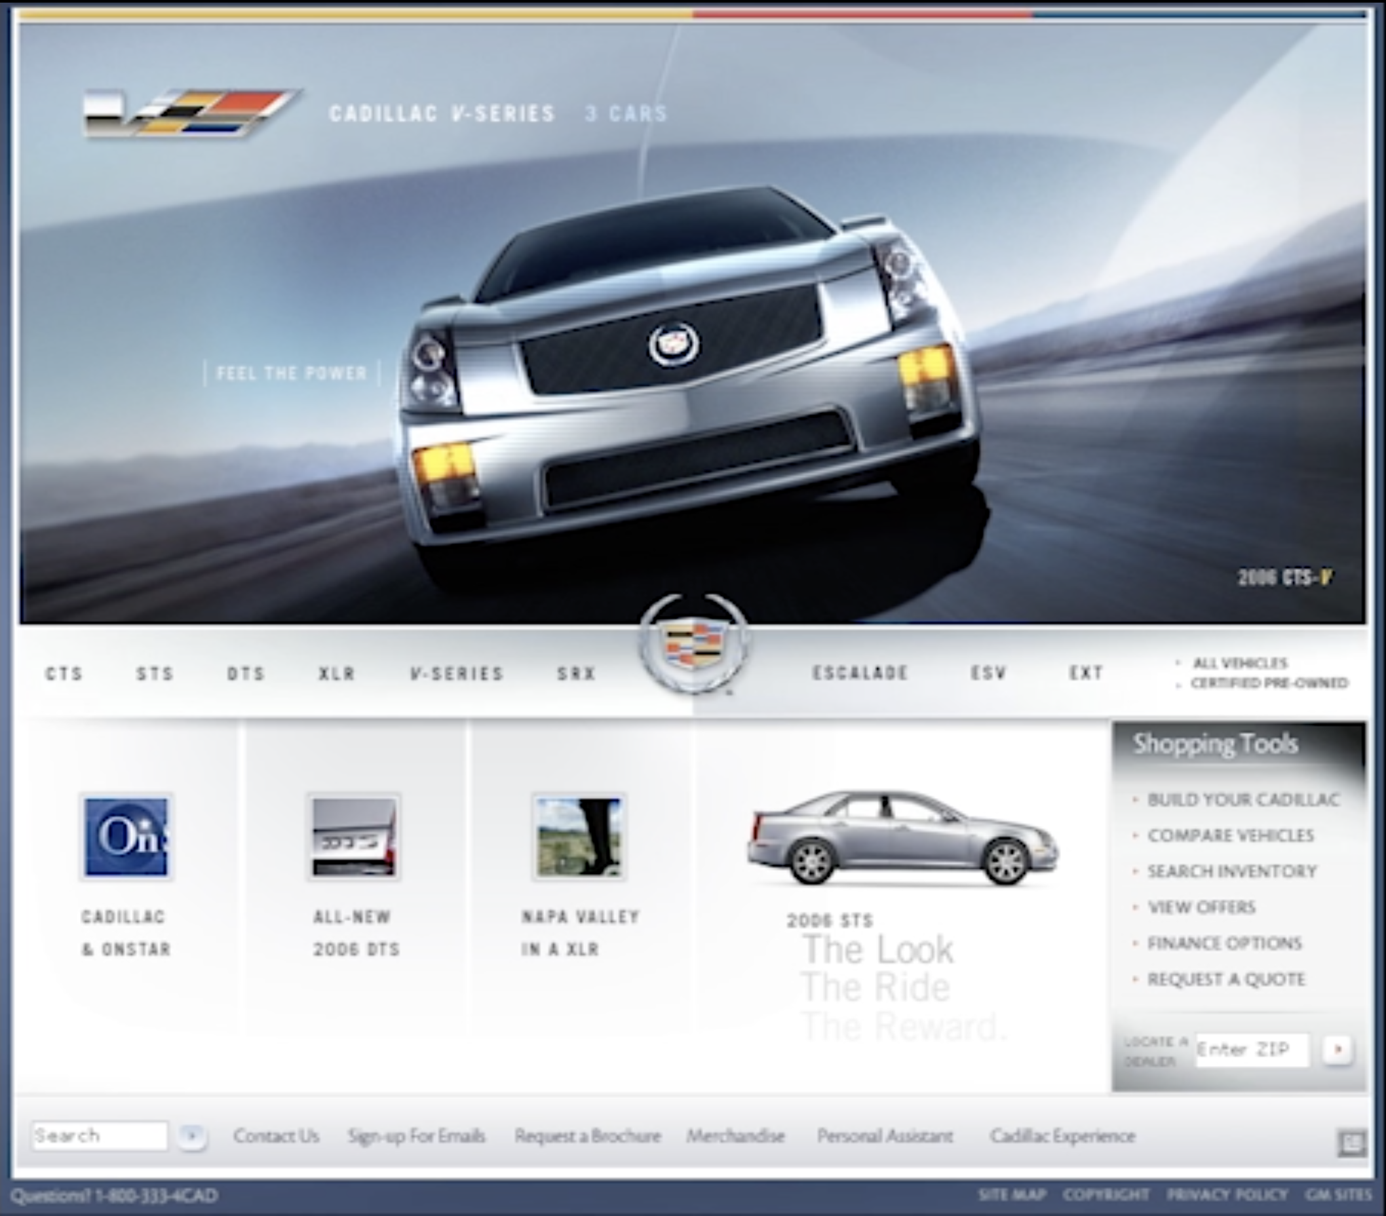
Task: Click Request a Quote in Shopping Tools
Action: 1226,979
